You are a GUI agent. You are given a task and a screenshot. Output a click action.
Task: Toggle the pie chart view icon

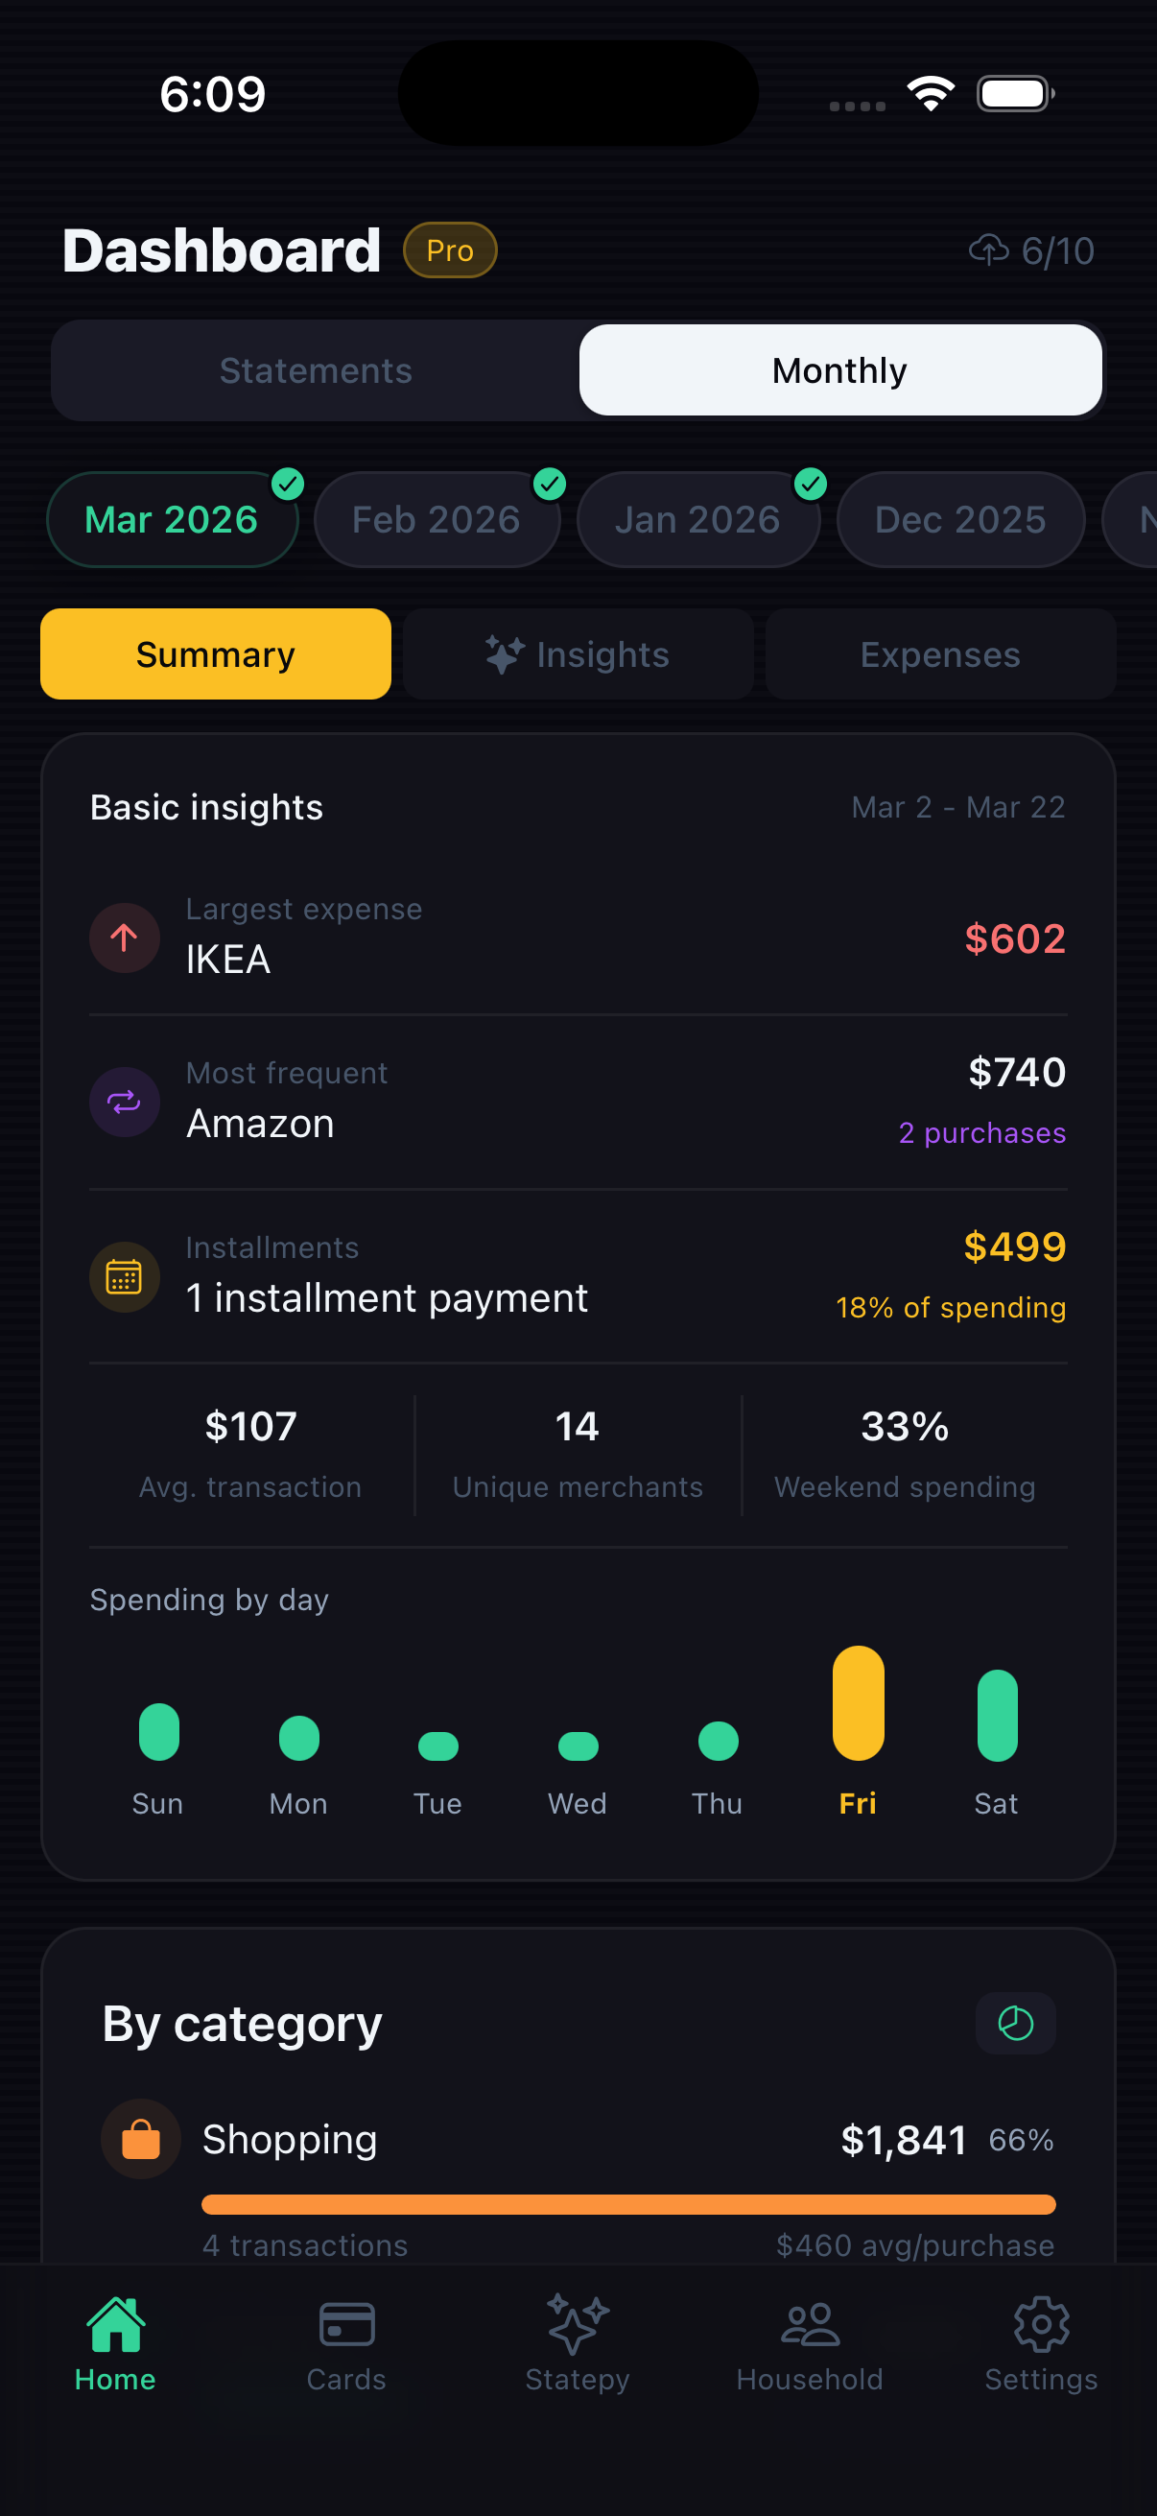click(1015, 2023)
